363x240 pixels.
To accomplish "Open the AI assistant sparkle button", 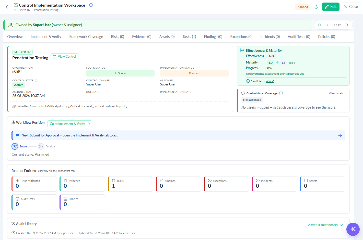I will click(x=353, y=229).
